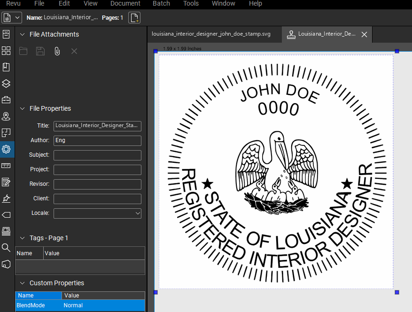Click the top-right blue selection handle
This screenshot has width=412, height=312.
click(397, 51)
